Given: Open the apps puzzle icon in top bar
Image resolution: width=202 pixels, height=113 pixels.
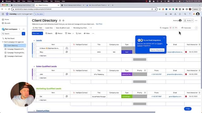Looking at the screenshot, I should click(x=180, y=14).
